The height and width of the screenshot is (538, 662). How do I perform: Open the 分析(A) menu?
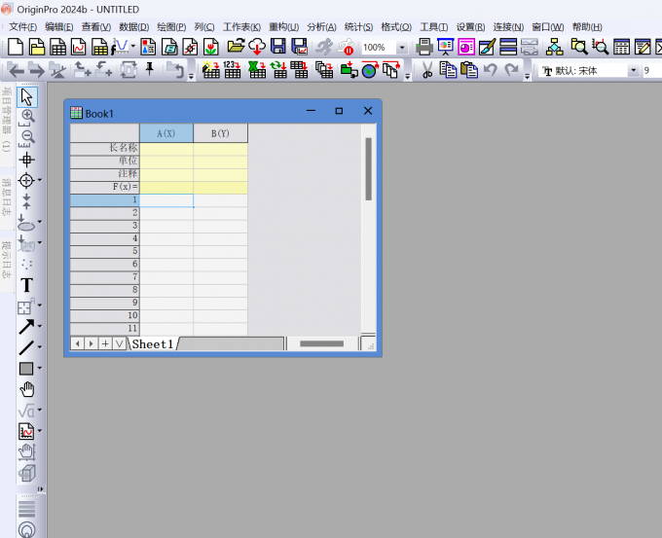pyautogui.click(x=321, y=27)
